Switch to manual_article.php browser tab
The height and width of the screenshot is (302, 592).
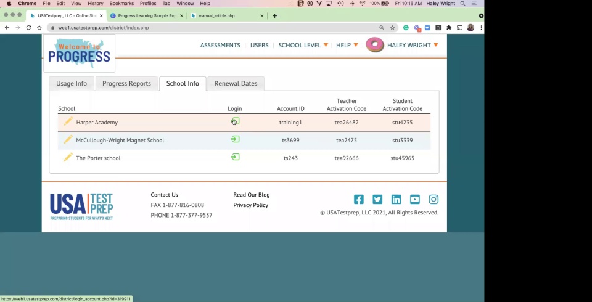click(x=227, y=16)
